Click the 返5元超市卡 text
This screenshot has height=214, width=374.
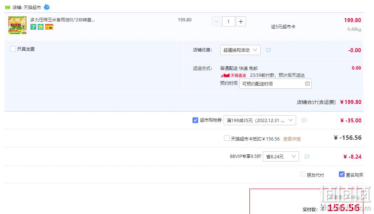pos(283,27)
